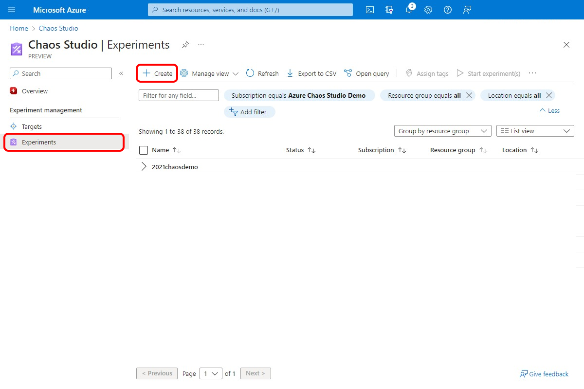Open the portal settings gear
The height and width of the screenshot is (389, 584).
pyautogui.click(x=428, y=10)
